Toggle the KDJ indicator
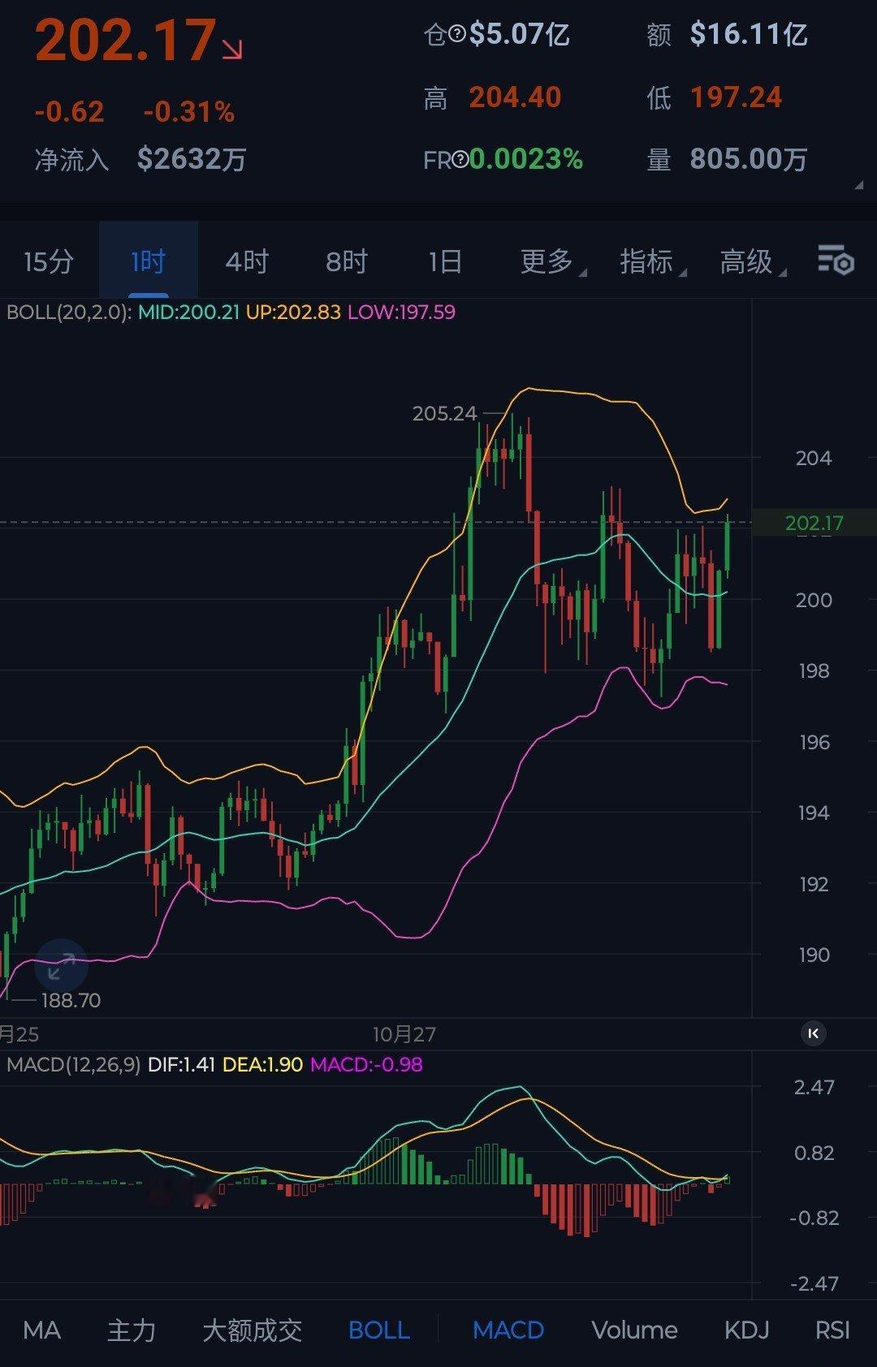 (746, 1330)
